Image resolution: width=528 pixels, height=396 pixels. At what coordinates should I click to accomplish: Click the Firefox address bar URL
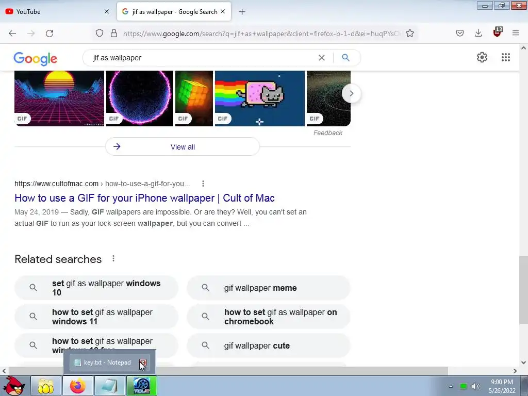261,34
